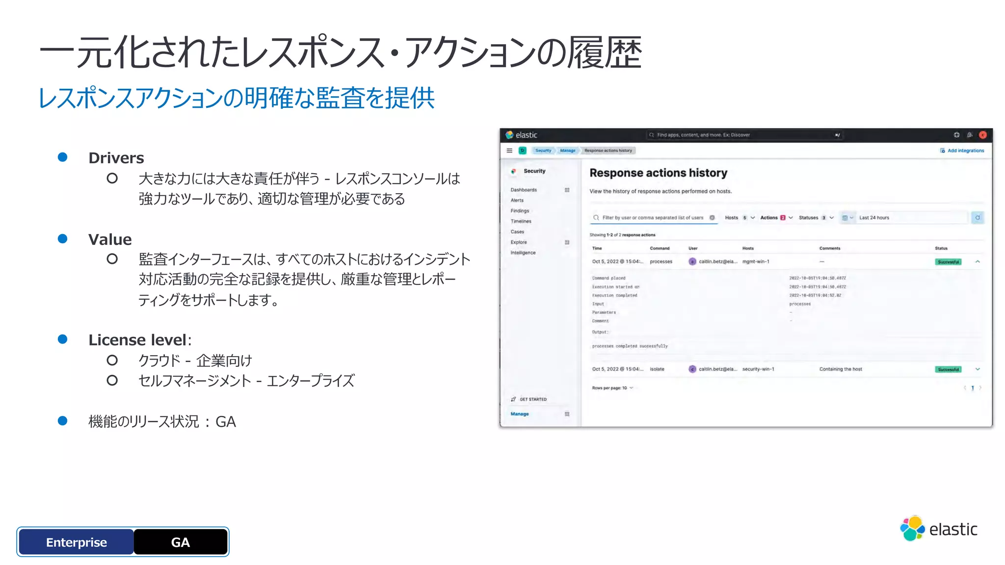The width and height of the screenshot is (1005, 565).
Task: Expand the isolate command row details
Action: 978,369
